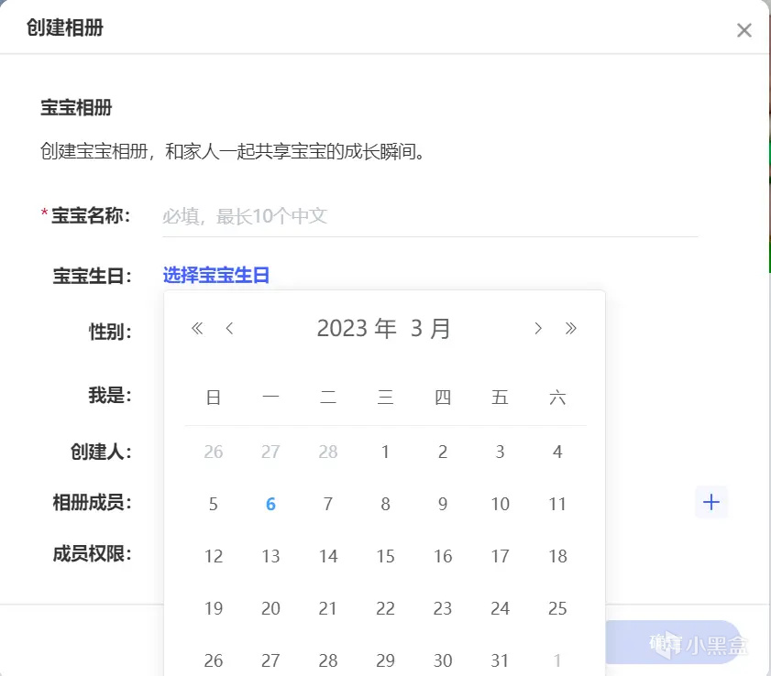Select March 8 in the calendar
The height and width of the screenshot is (676, 771).
point(385,504)
